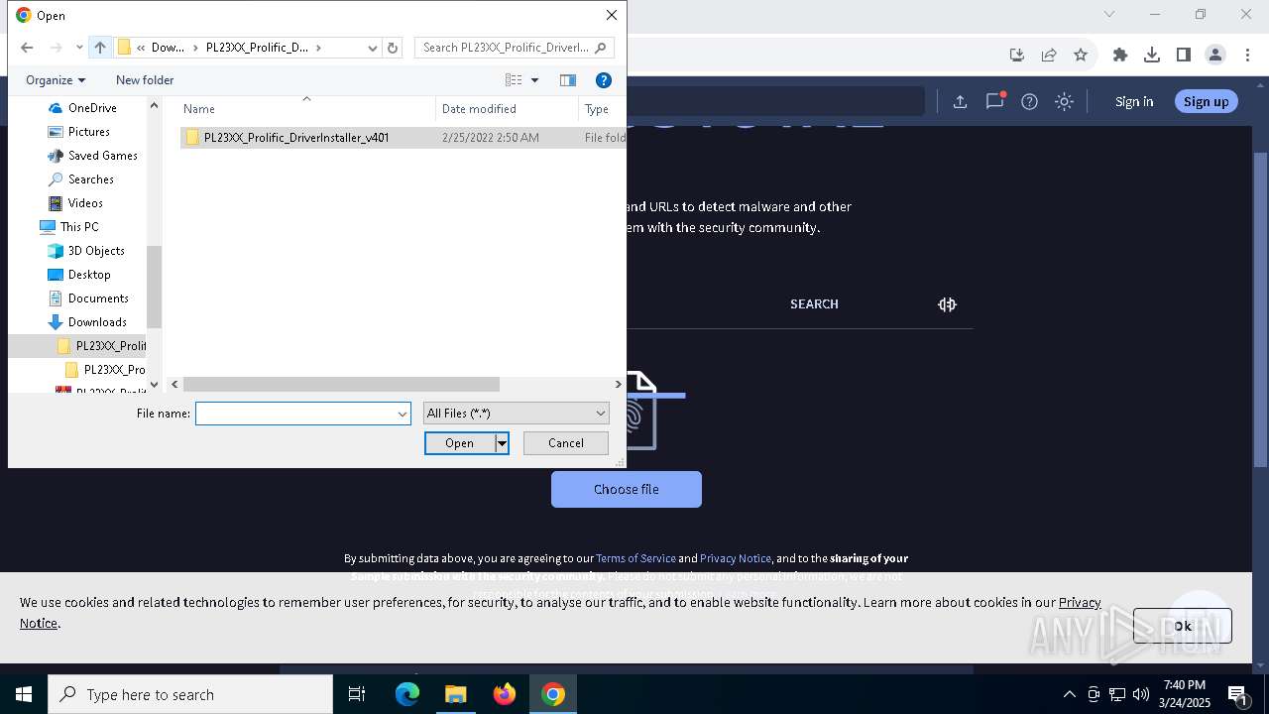Open Privacy Notice link in agreement text

(736, 558)
